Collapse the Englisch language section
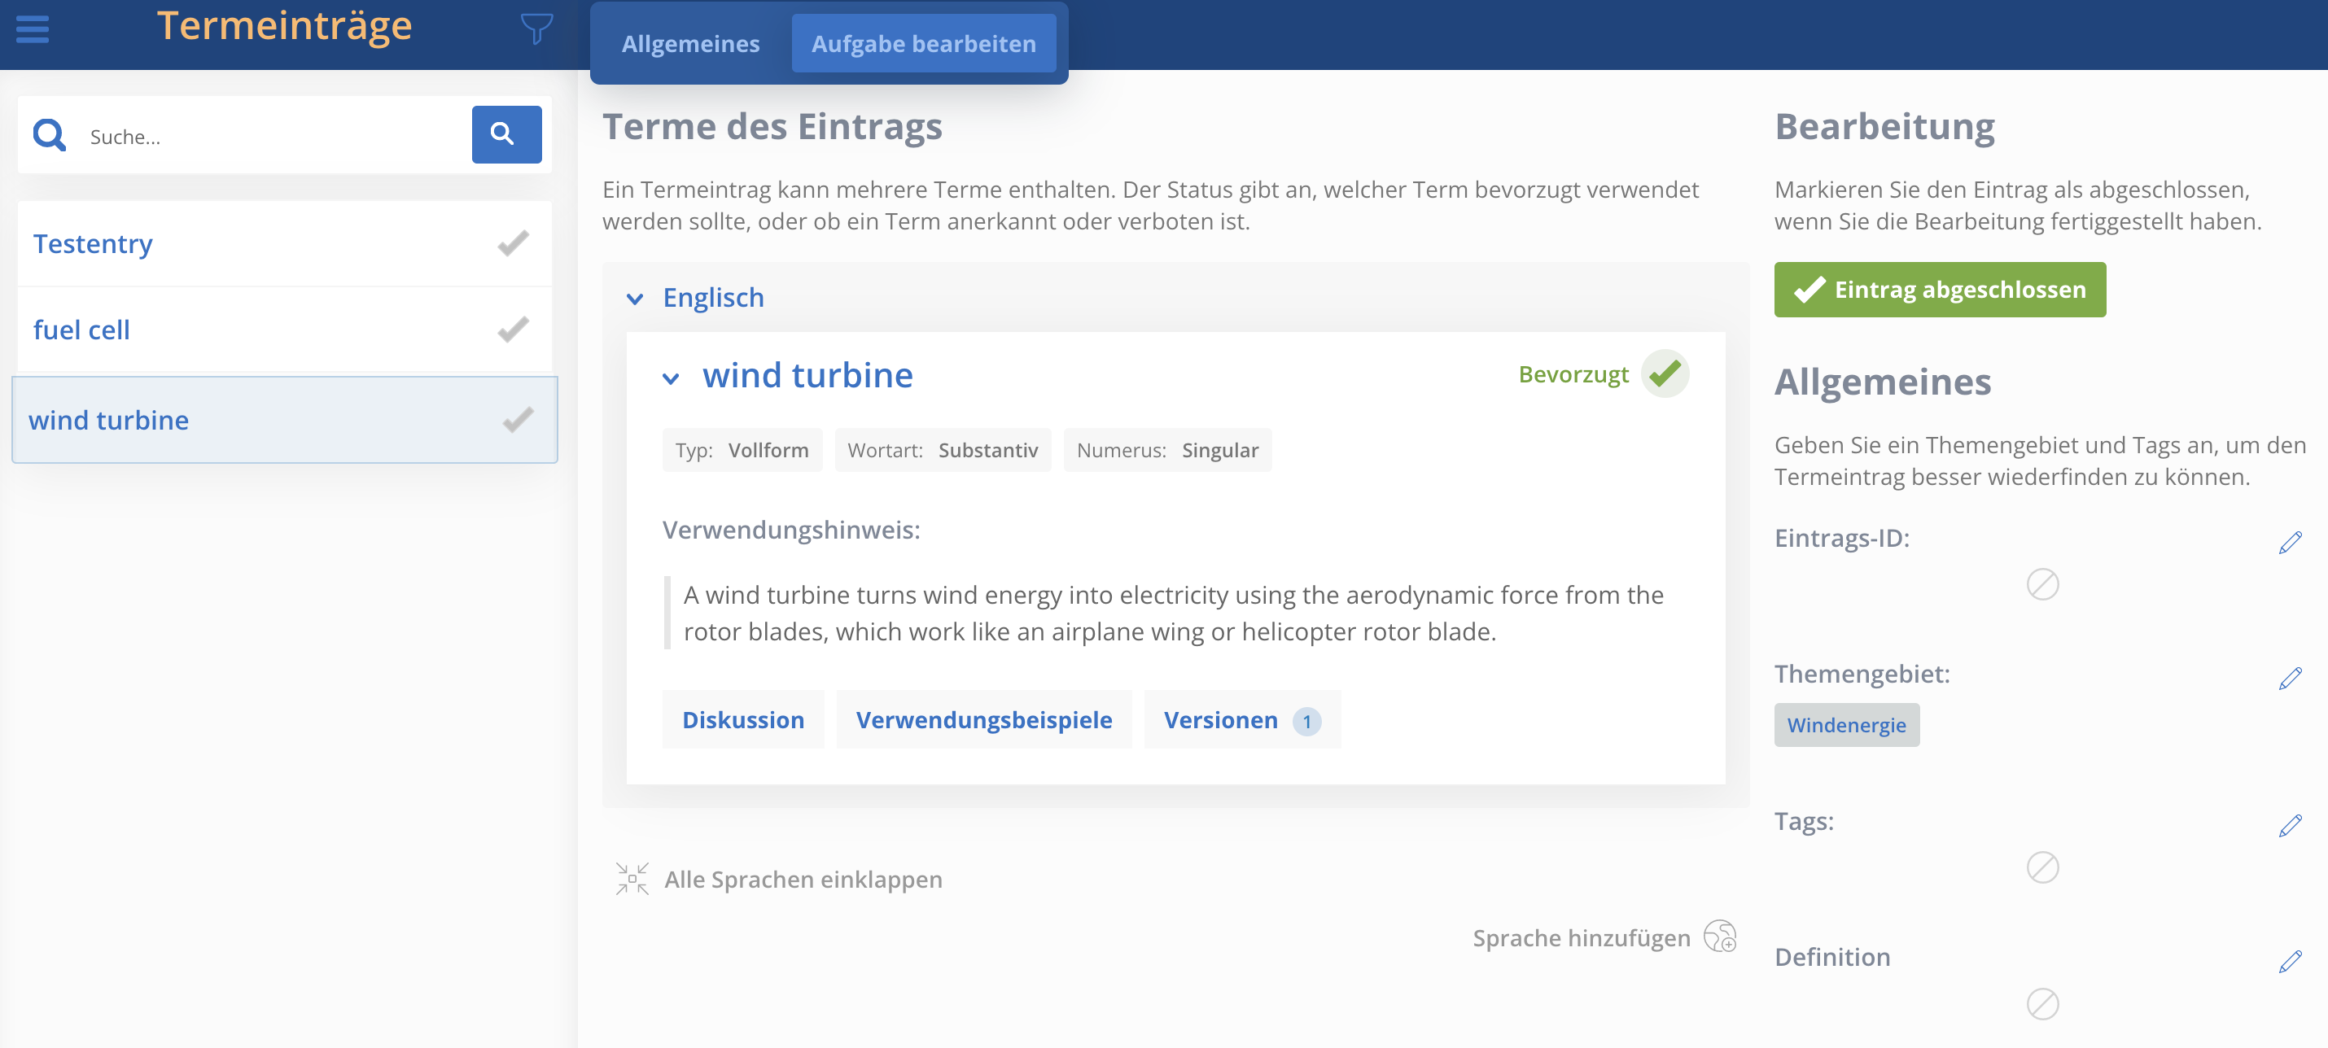 click(x=636, y=299)
